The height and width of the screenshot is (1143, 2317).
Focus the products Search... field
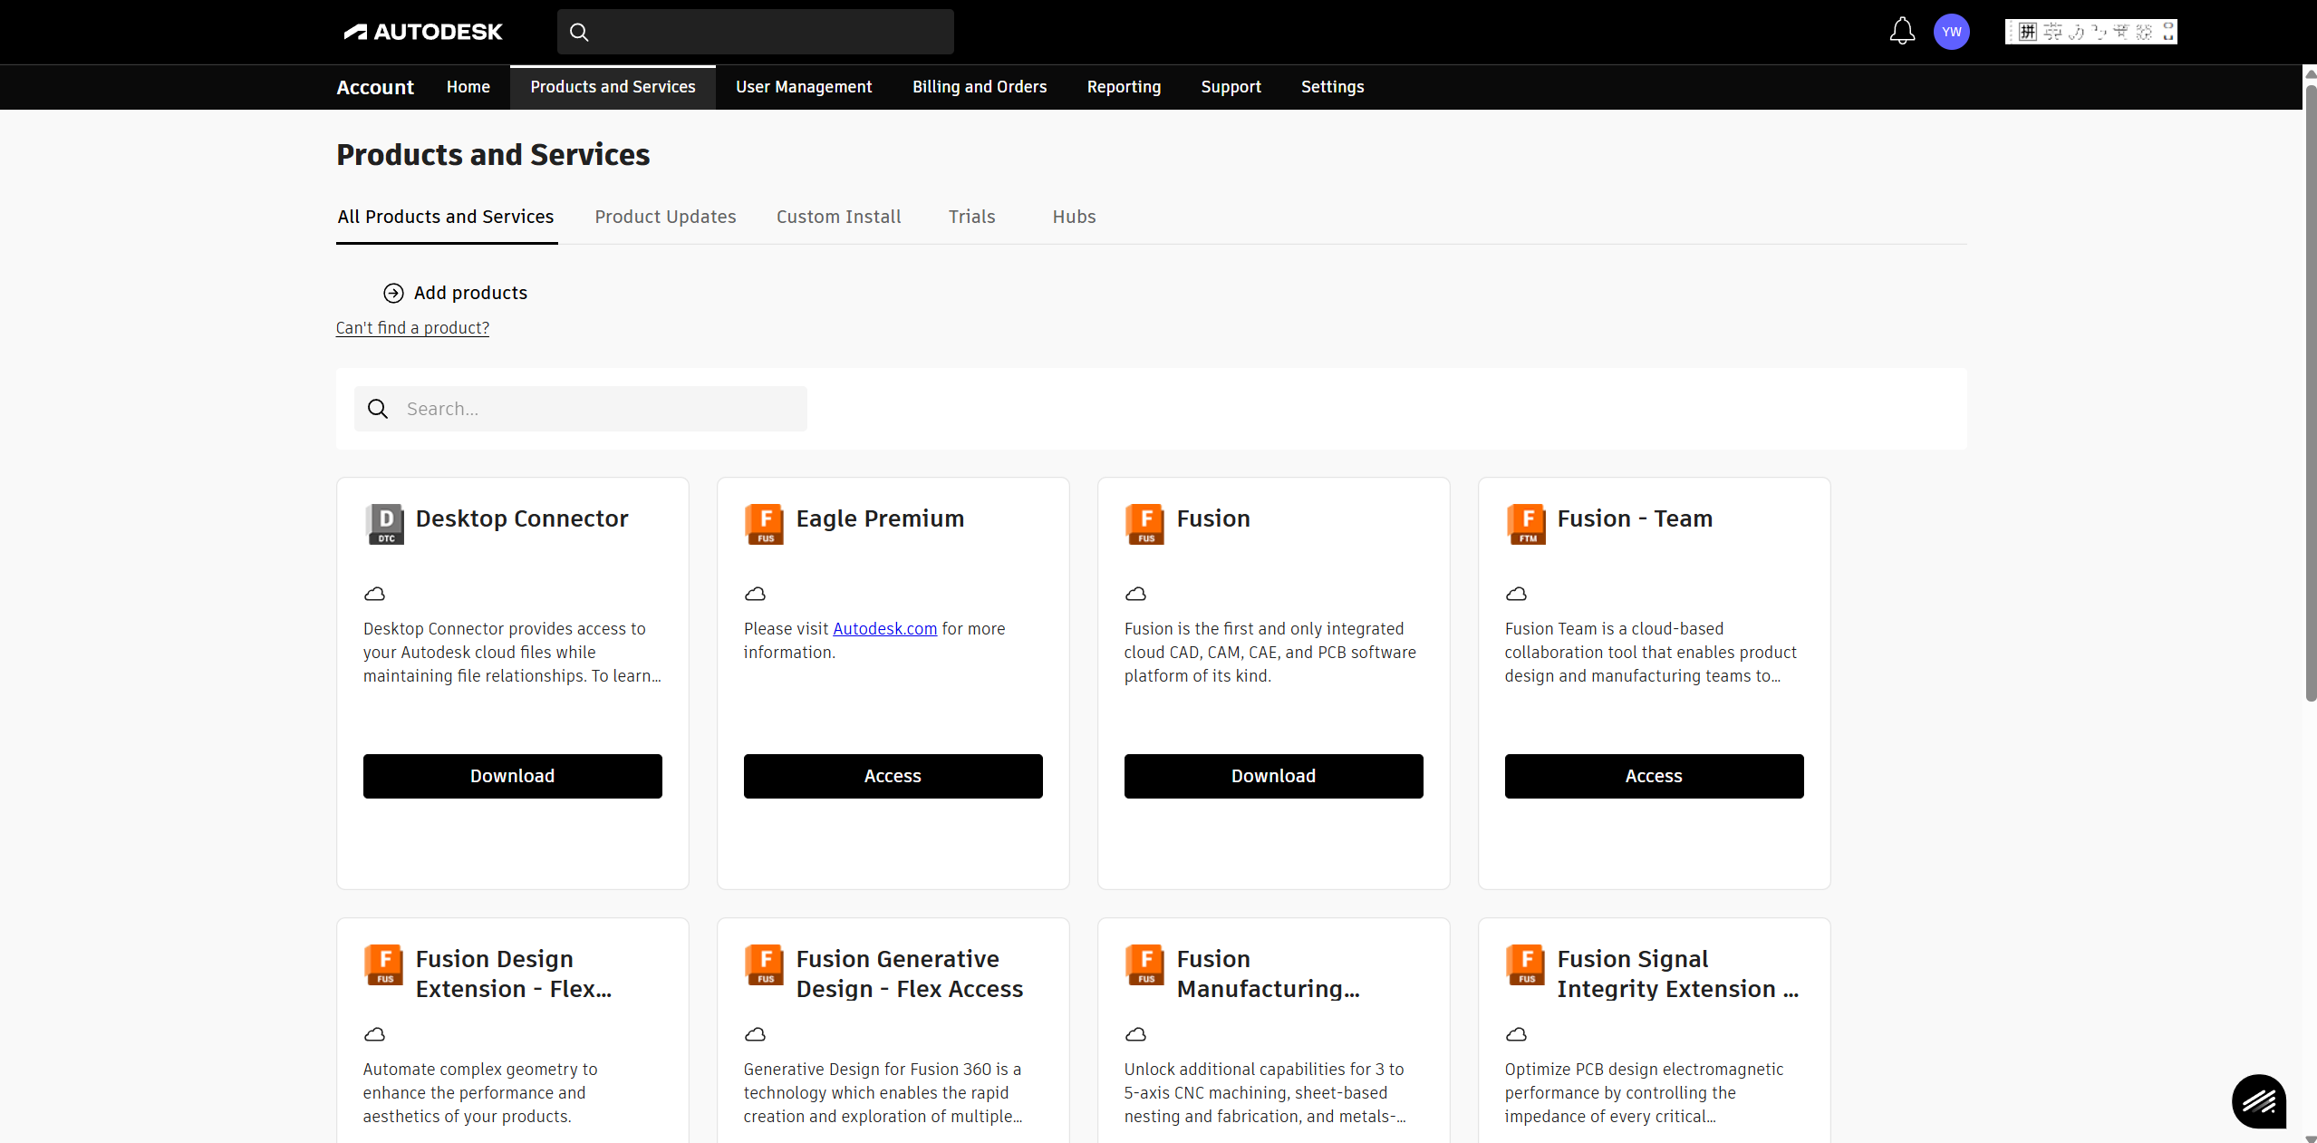pyautogui.click(x=581, y=409)
